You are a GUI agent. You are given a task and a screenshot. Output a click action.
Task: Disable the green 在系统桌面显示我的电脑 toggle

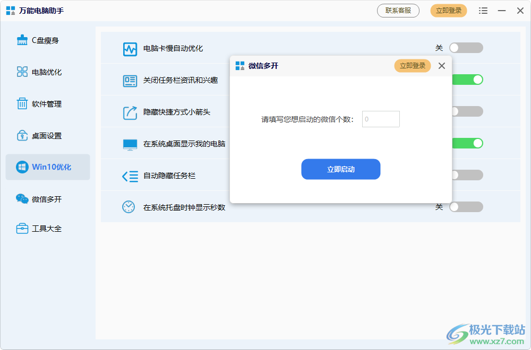click(x=466, y=143)
